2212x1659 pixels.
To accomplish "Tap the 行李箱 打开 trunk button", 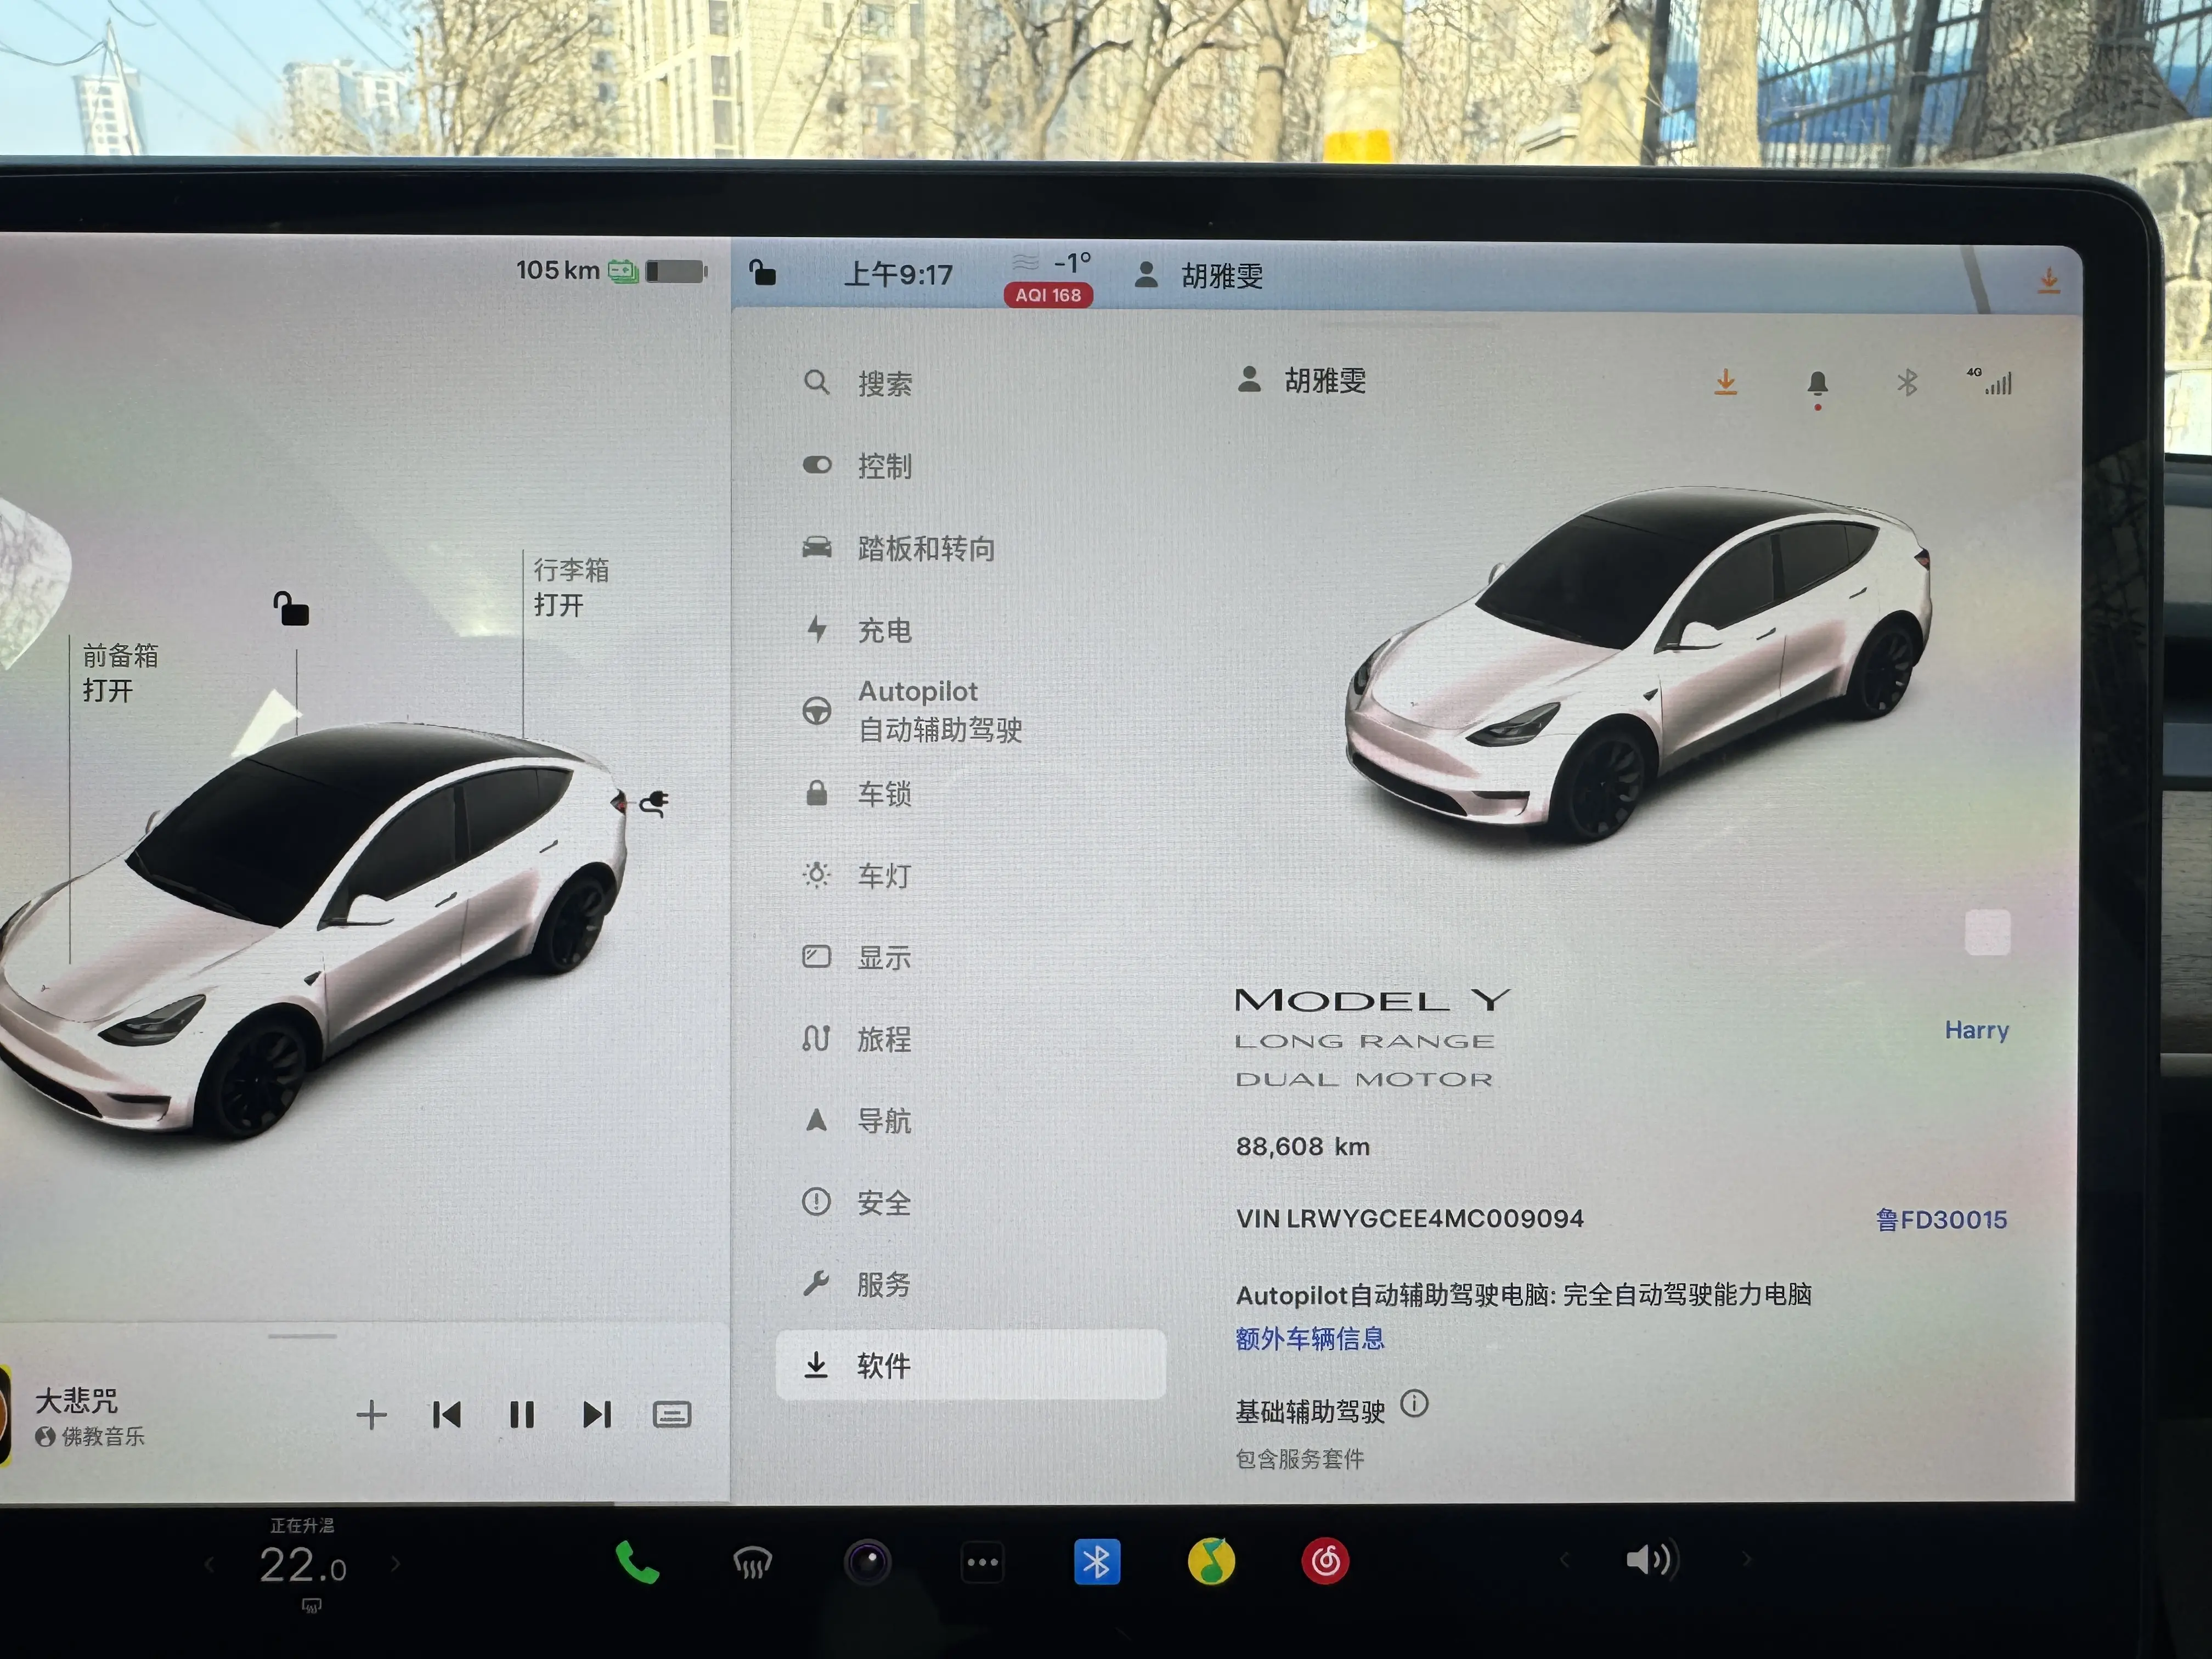I will [x=570, y=587].
